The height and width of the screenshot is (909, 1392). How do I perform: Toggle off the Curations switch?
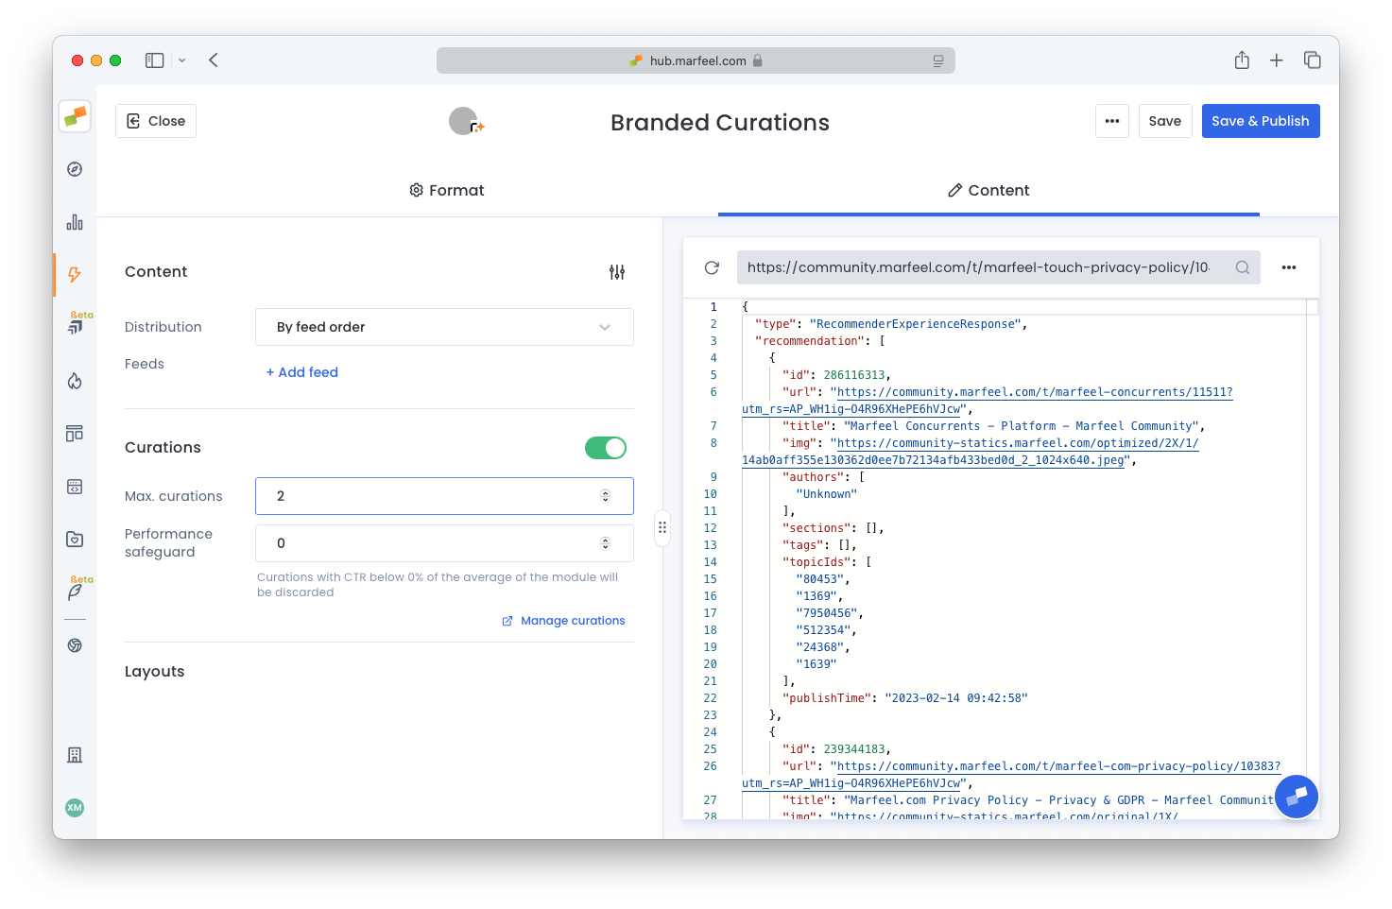coord(605,447)
